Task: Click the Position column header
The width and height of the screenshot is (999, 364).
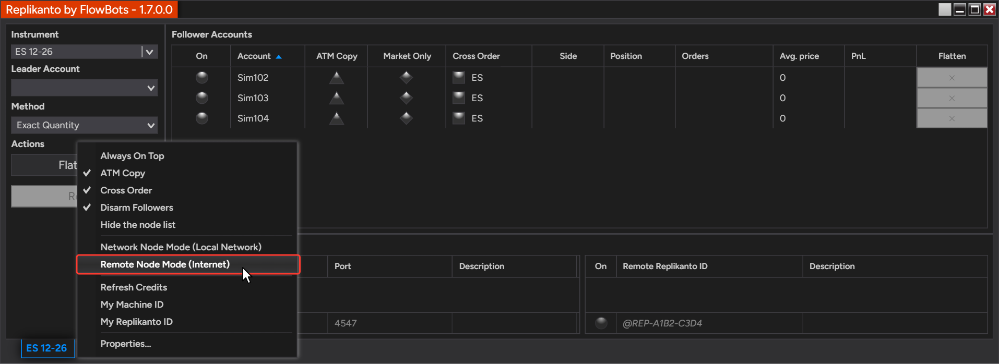Action: [639, 56]
